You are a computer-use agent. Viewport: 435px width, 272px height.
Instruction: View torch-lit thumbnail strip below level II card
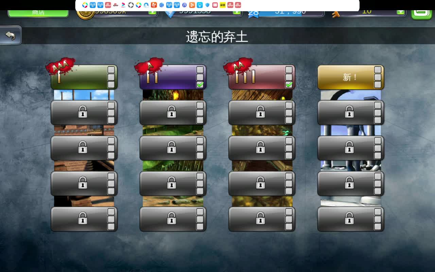(173, 95)
